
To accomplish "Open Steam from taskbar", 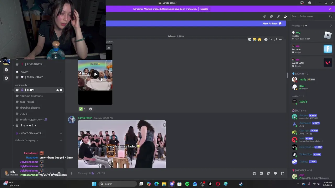I will [241, 184].
